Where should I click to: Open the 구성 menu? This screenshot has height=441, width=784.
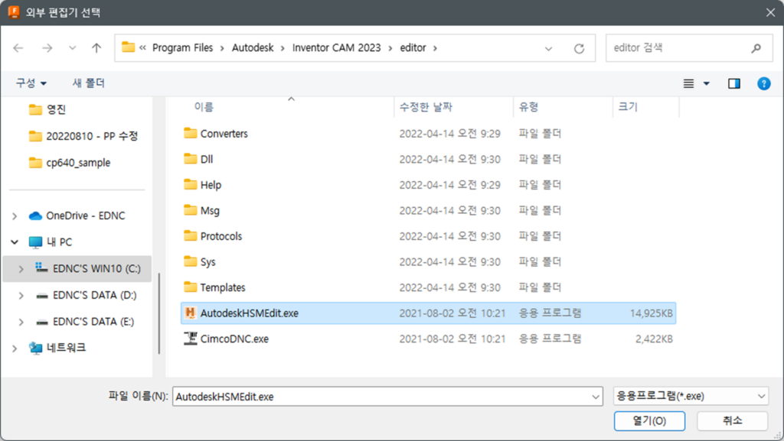click(x=31, y=83)
